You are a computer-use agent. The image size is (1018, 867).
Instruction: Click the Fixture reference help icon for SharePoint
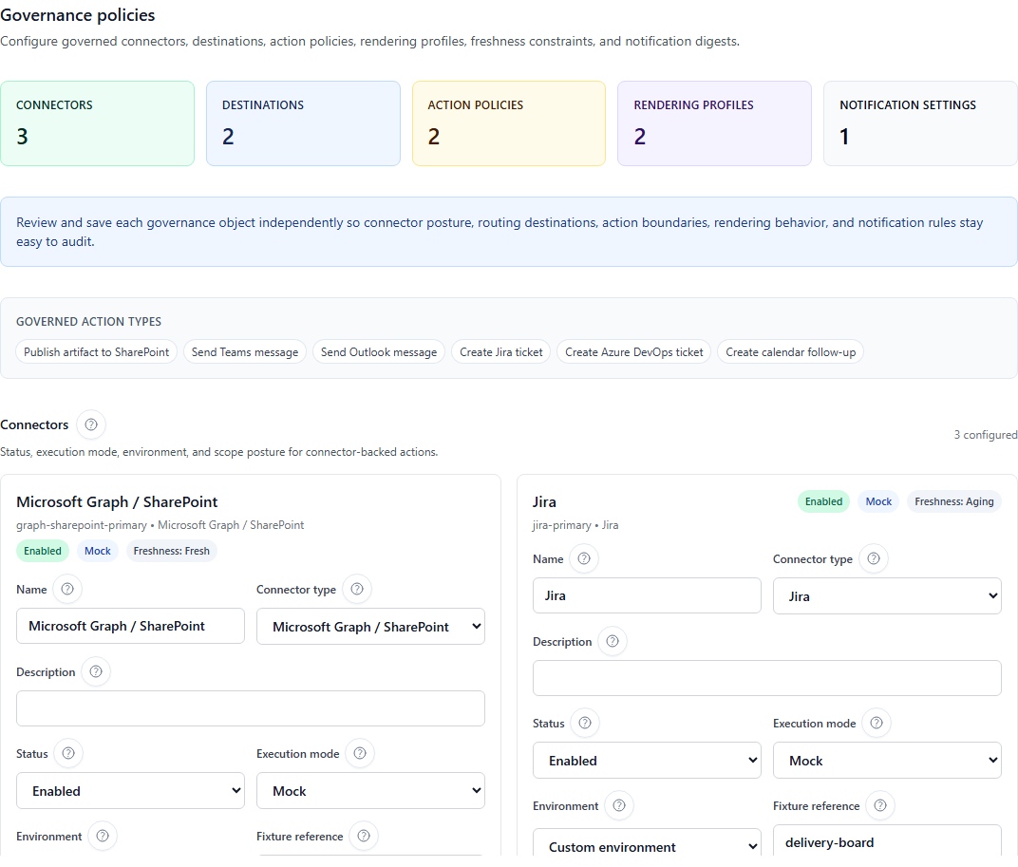pos(363,836)
